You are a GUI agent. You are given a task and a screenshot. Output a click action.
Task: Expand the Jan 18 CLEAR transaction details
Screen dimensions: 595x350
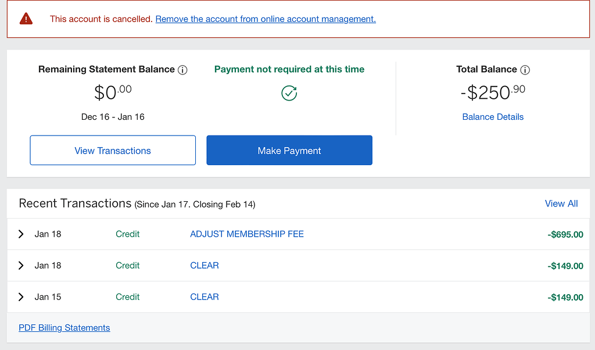tap(21, 265)
